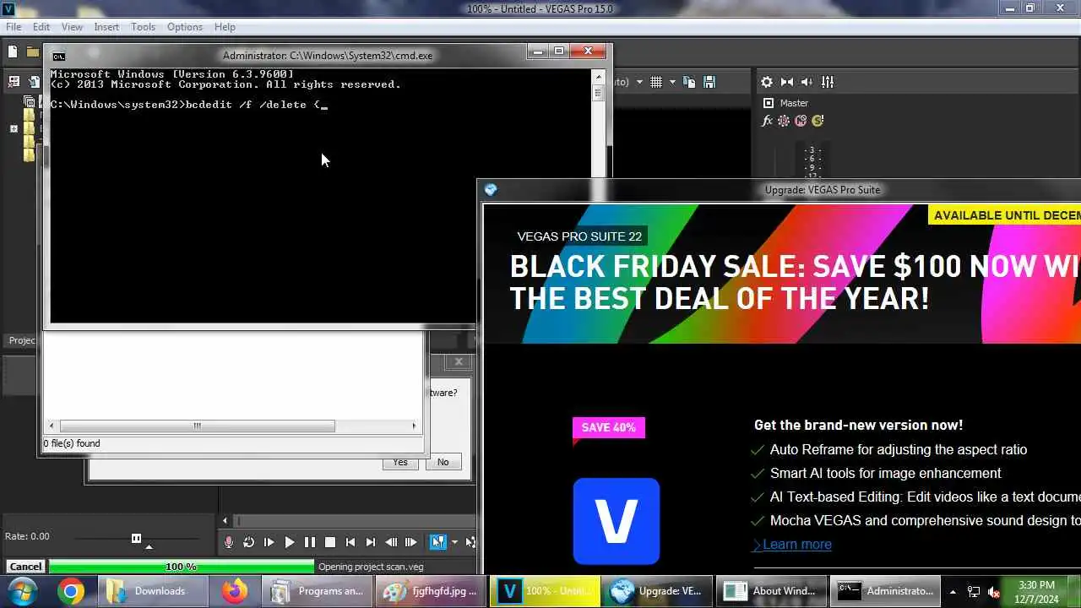Click the New project toolbar icon
This screenshot has width=1081, height=608.
(13, 52)
